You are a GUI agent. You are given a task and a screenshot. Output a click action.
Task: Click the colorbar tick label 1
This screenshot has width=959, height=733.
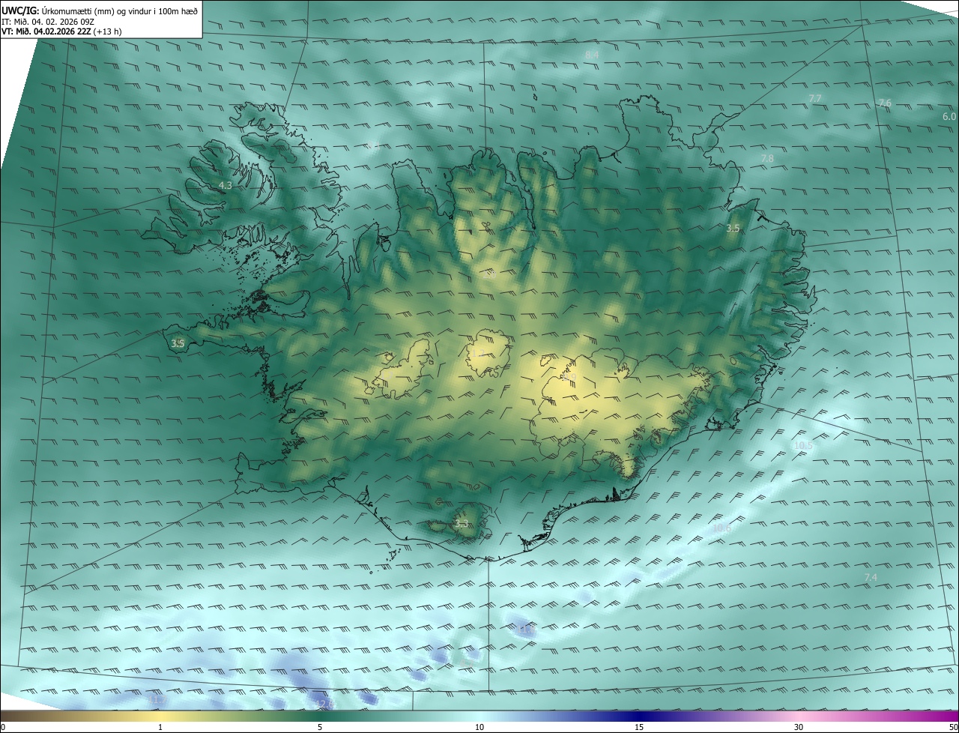click(160, 727)
